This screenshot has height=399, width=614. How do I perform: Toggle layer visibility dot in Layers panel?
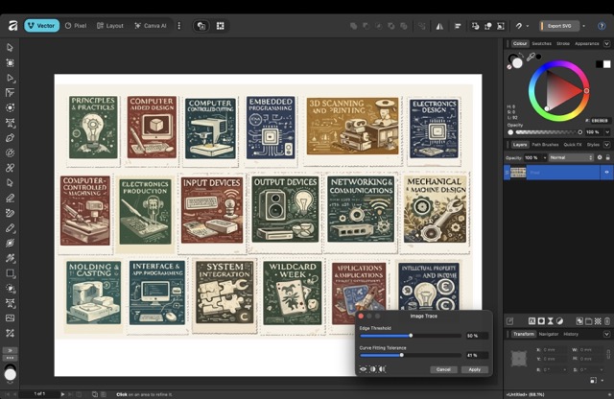606,173
